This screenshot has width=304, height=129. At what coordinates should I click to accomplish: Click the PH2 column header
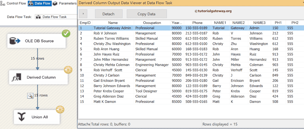(x=295, y=22)
